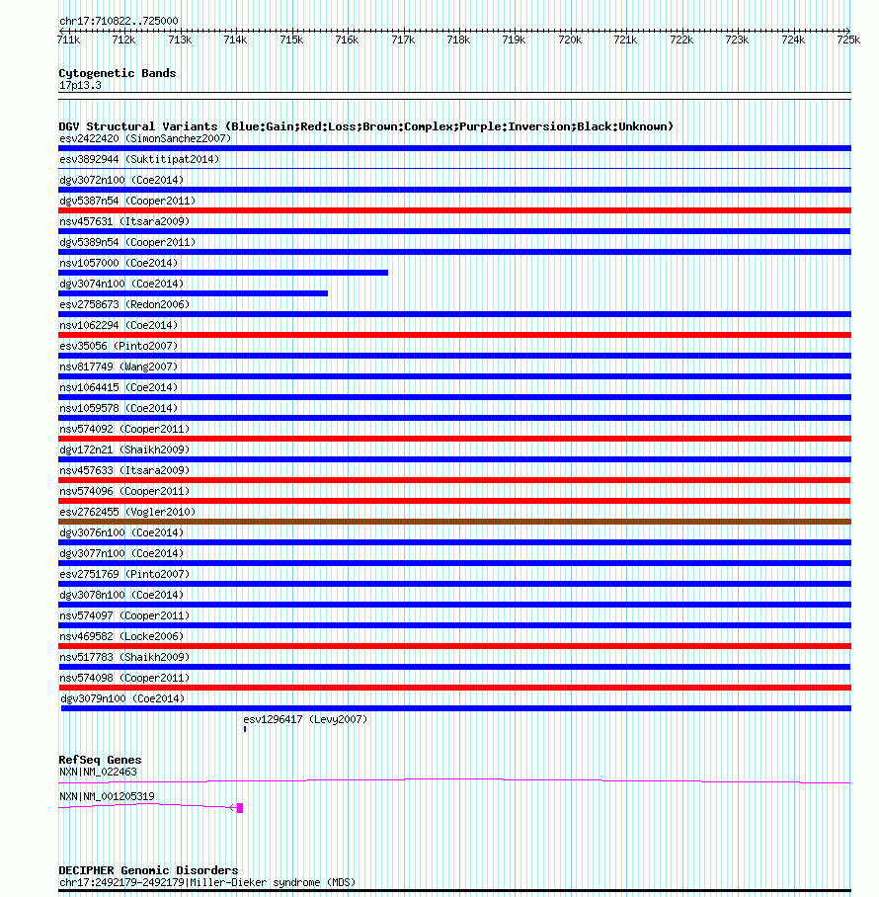This screenshot has height=897, width=879.
Task: Click the esv2422420 (SimonSanchez2007) variant label
Action: click(x=145, y=139)
